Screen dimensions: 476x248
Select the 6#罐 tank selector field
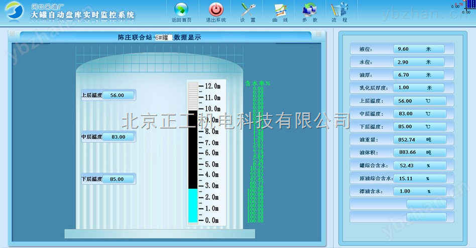click(x=164, y=37)
